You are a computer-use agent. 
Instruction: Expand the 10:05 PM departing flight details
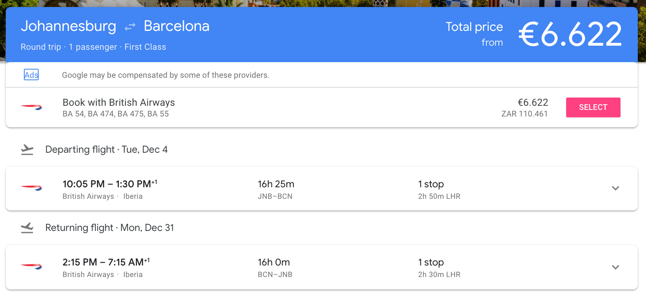point(615,189)
